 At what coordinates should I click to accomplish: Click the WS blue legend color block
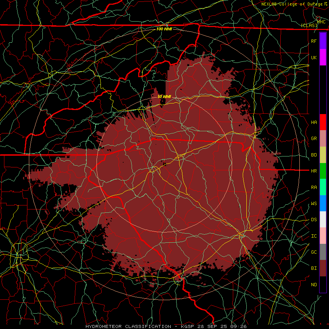click(x=323, y=203)
